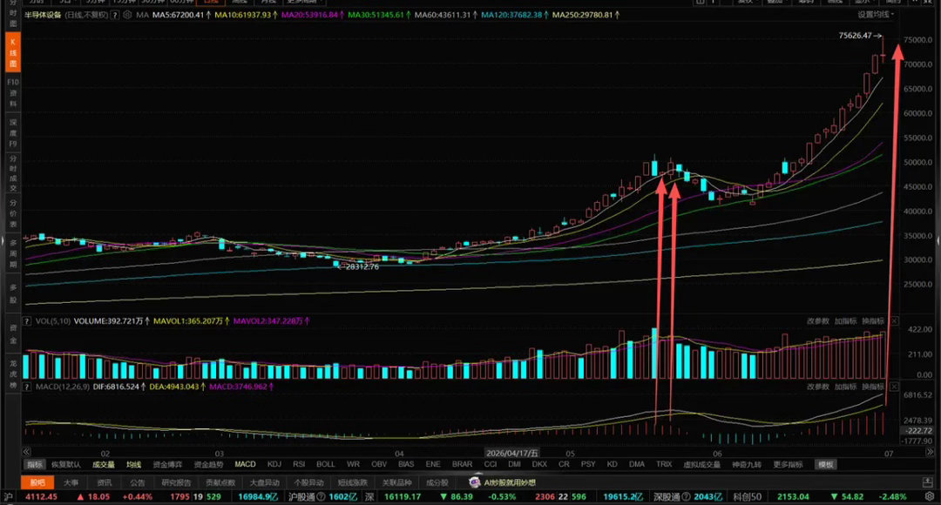The height and width of the screenshot is (505, 941).
Task: Open the 设置均线 dropdown
Action: [876, 15]
